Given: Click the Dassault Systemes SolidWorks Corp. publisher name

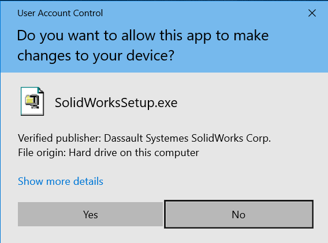Looking at the screenshot, I should (188, 138).
